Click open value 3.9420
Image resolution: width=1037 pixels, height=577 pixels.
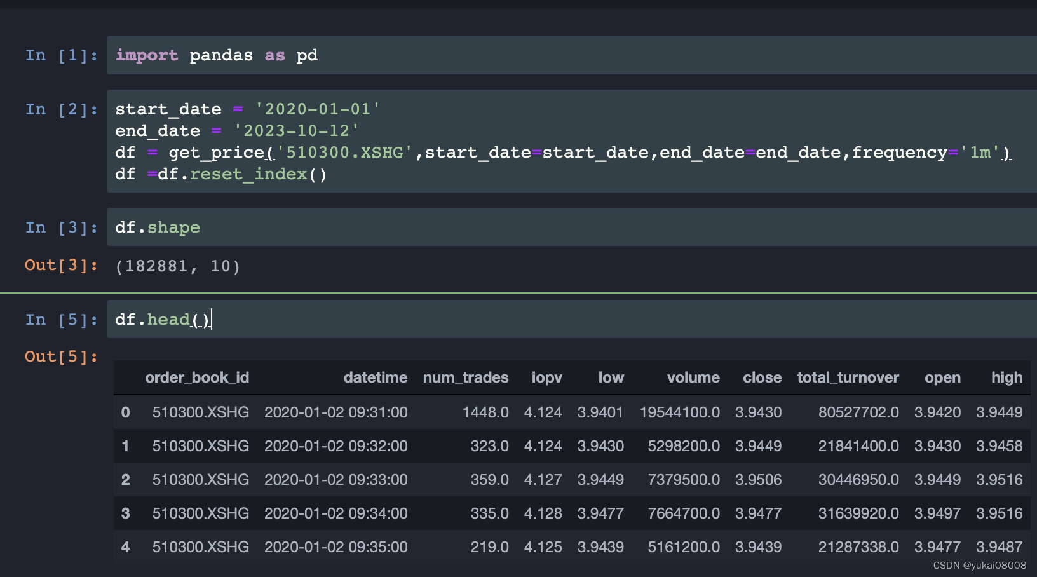[x=938, y=412]
